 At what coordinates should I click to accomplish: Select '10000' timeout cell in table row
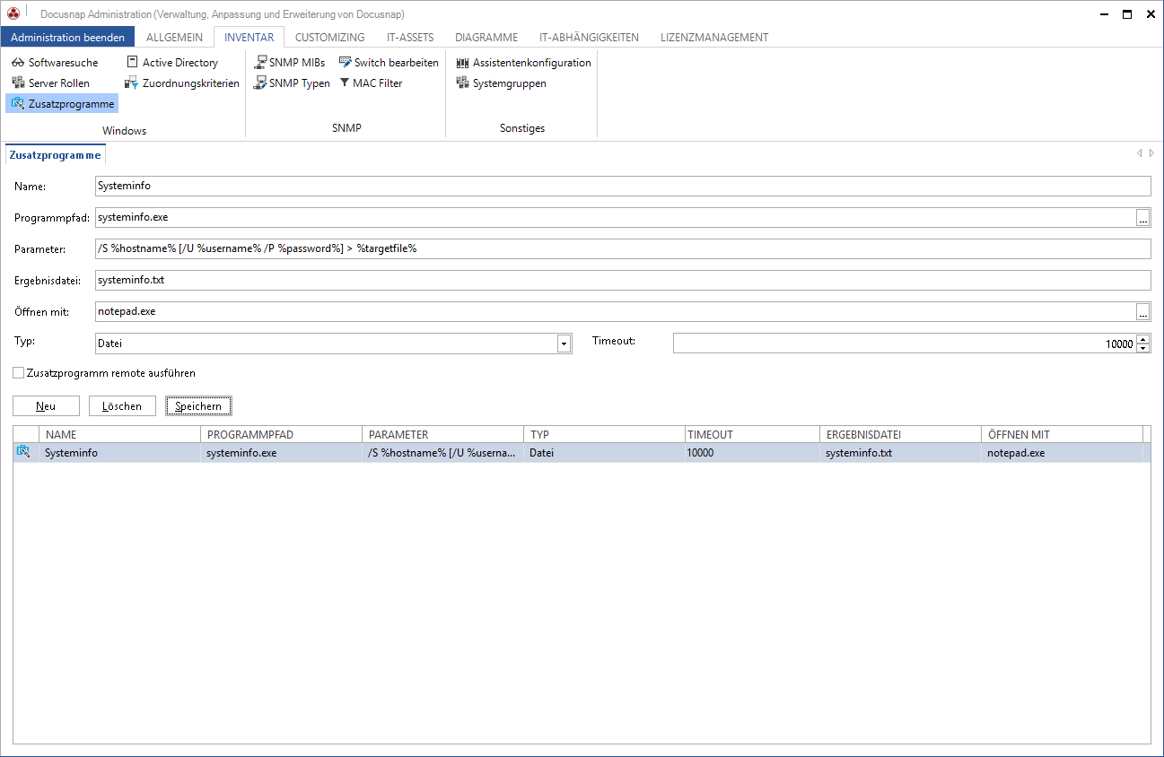(752, 453)
